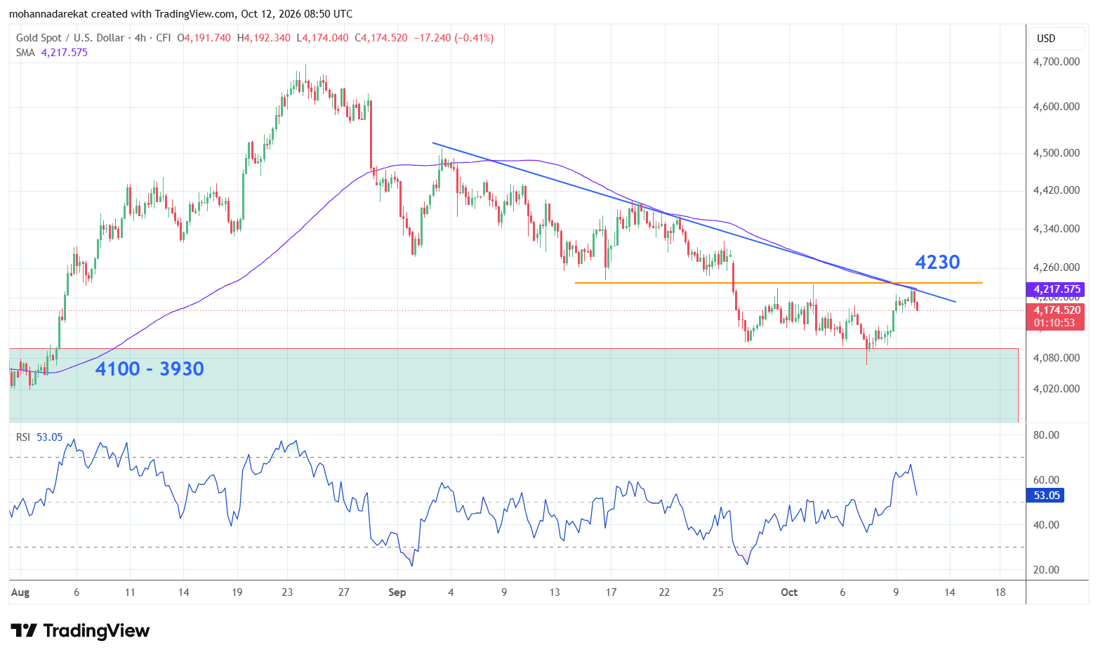1098x657 pixels.
Task: Click the 4,020.000 price axis label
Action: (x=1057, y=389)
